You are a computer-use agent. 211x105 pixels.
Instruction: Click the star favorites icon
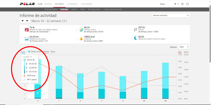tap(182, 4)
